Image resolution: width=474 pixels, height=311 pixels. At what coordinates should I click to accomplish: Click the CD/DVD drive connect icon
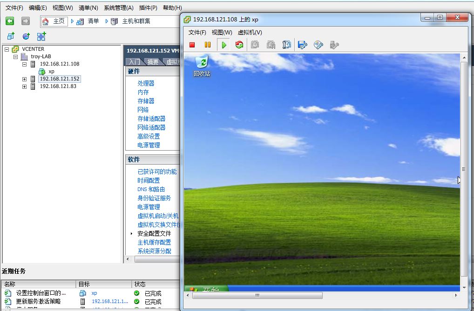pos(318,45)
